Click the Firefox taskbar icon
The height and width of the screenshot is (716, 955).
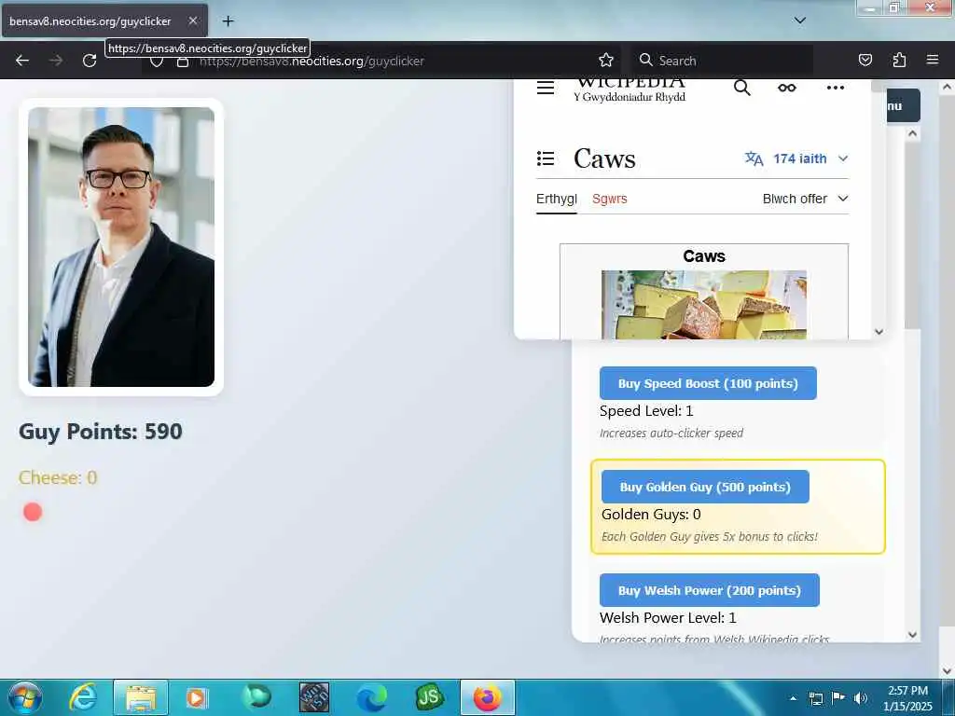tap(487, 697)
